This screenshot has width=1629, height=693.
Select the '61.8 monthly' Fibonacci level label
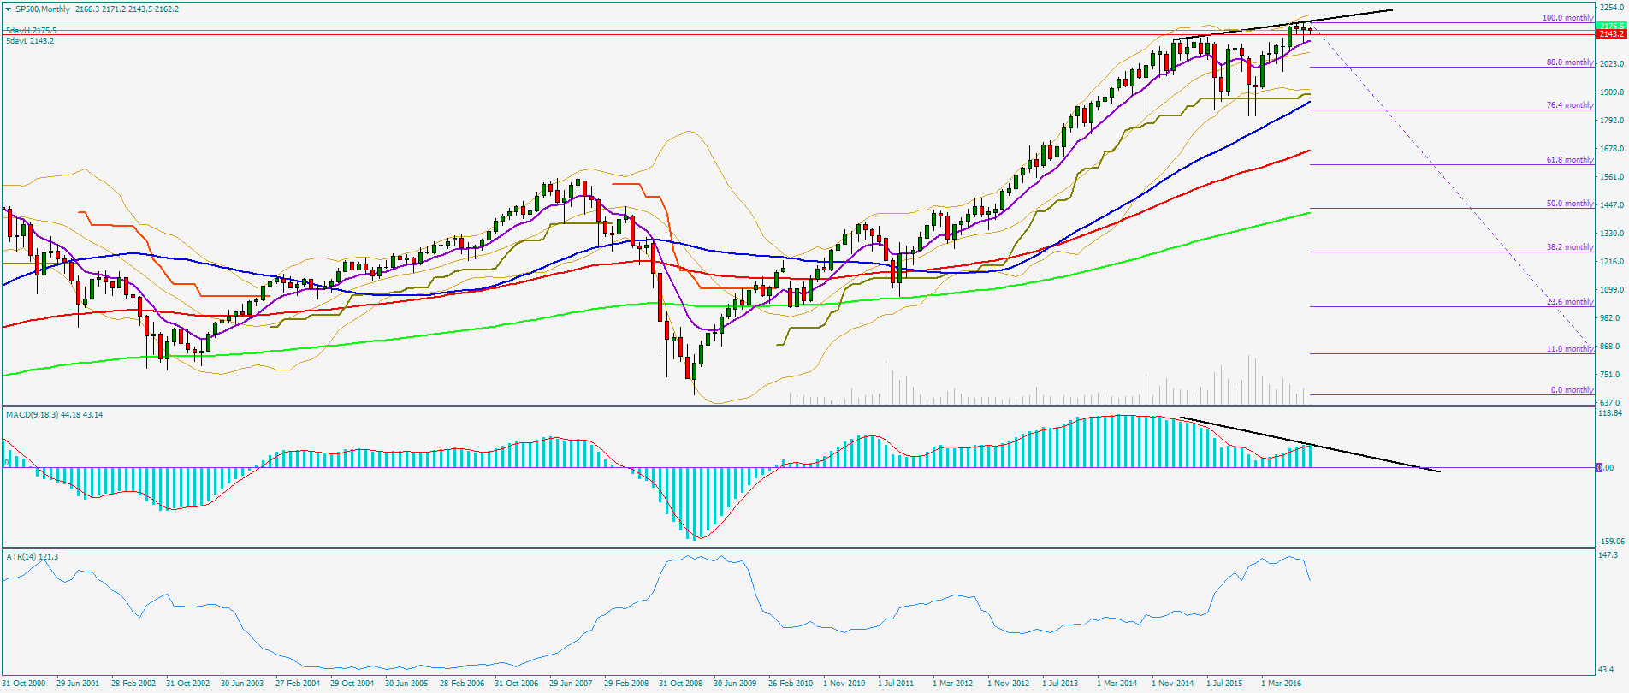1570,160
